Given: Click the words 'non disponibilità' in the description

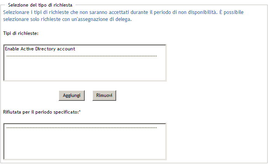Looking at the screenshot, I should (196, 12).
